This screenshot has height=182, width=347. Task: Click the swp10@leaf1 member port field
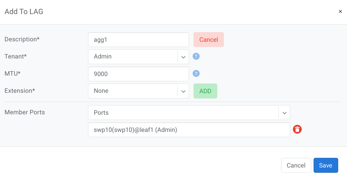click(189, 130)
